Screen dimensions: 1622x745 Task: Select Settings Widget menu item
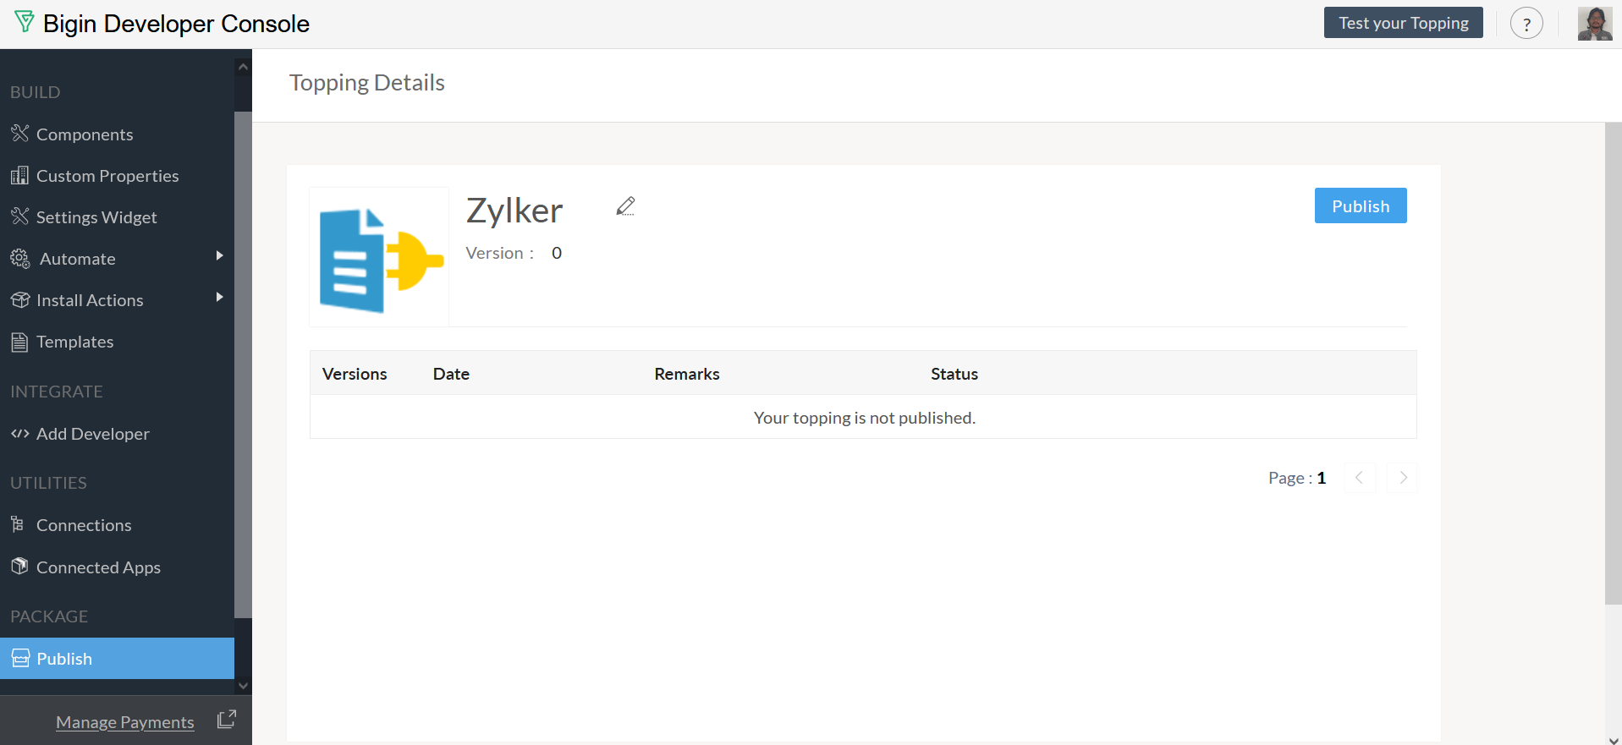[96, 217]
